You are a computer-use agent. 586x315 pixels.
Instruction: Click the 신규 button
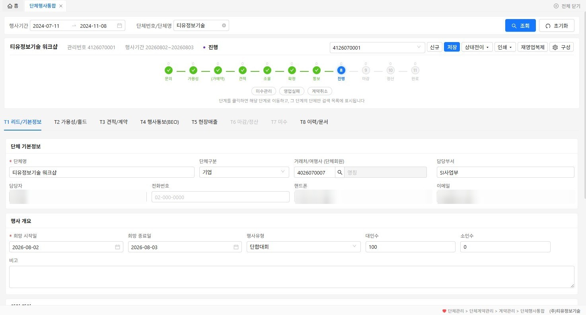point(434,47)
